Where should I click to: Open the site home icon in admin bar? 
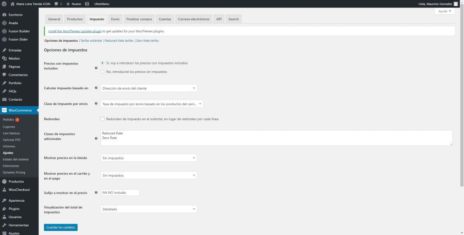tap(12, 4)
